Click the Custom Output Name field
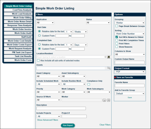The width and height of the screenshot is (151, 129). click(130, 63)
